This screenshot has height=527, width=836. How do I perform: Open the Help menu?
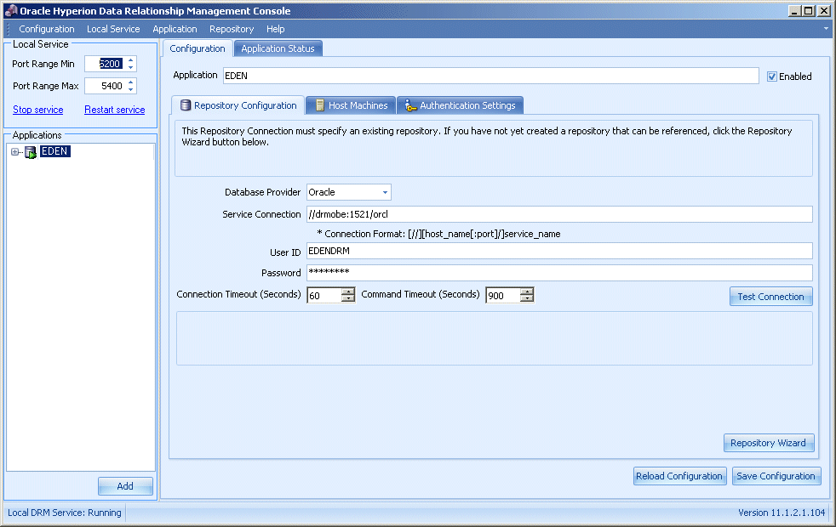point(275,29)
